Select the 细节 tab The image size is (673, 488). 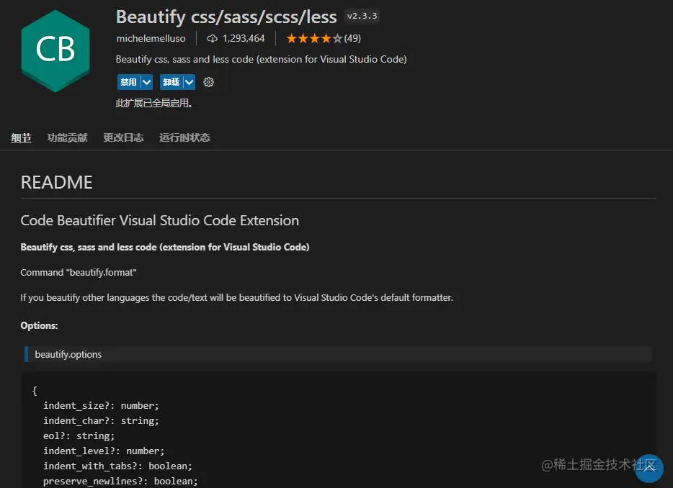pyautogui.click(x=21, y=137)
